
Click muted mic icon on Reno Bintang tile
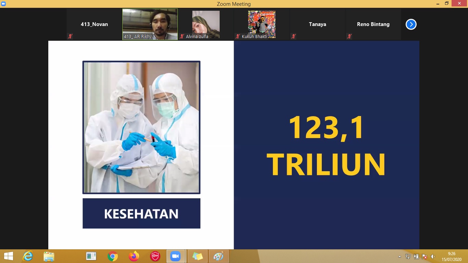click(x=349, y=36)
